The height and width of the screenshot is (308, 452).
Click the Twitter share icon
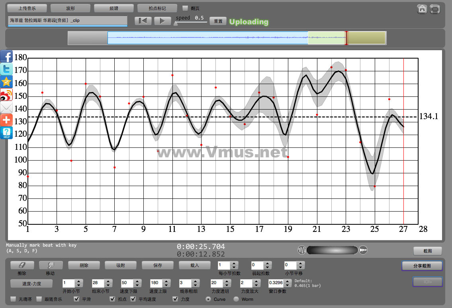[6, 69]
